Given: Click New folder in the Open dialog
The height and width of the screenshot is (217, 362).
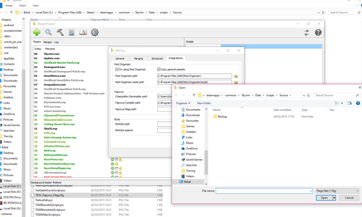Looking at the screenshot, I should [x=204, y=103].
